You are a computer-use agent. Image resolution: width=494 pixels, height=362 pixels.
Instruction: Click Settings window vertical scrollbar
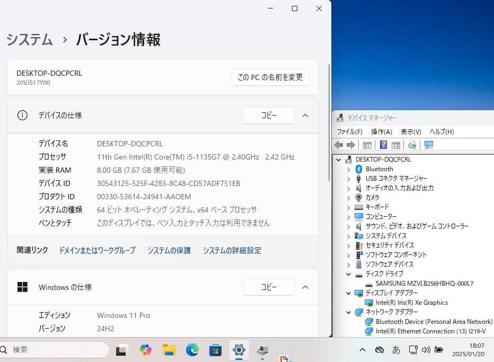click(x=329, y=123)
